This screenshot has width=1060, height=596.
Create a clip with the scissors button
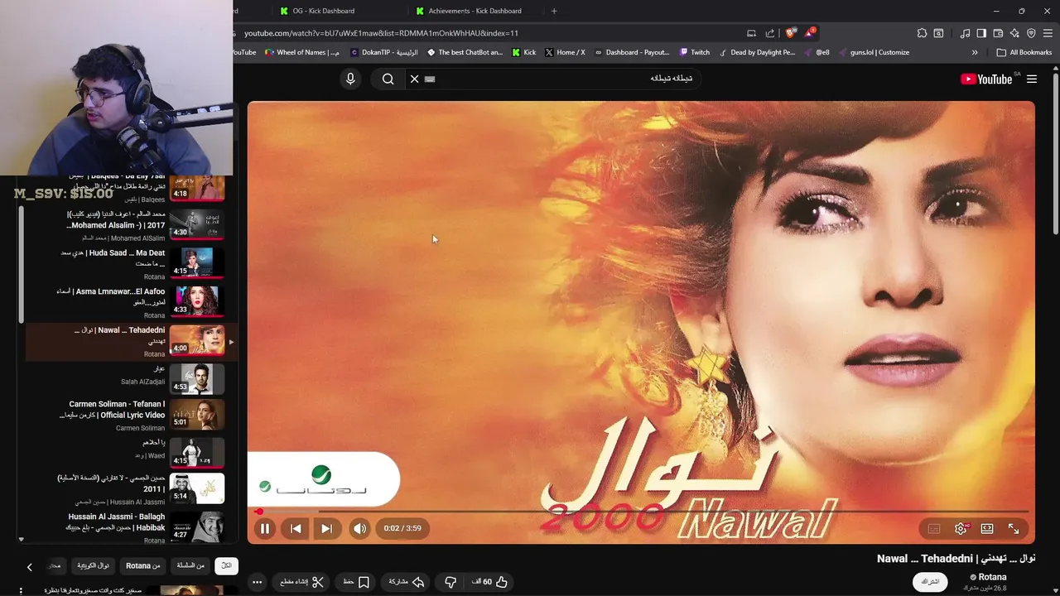click(x=301, y=582)
